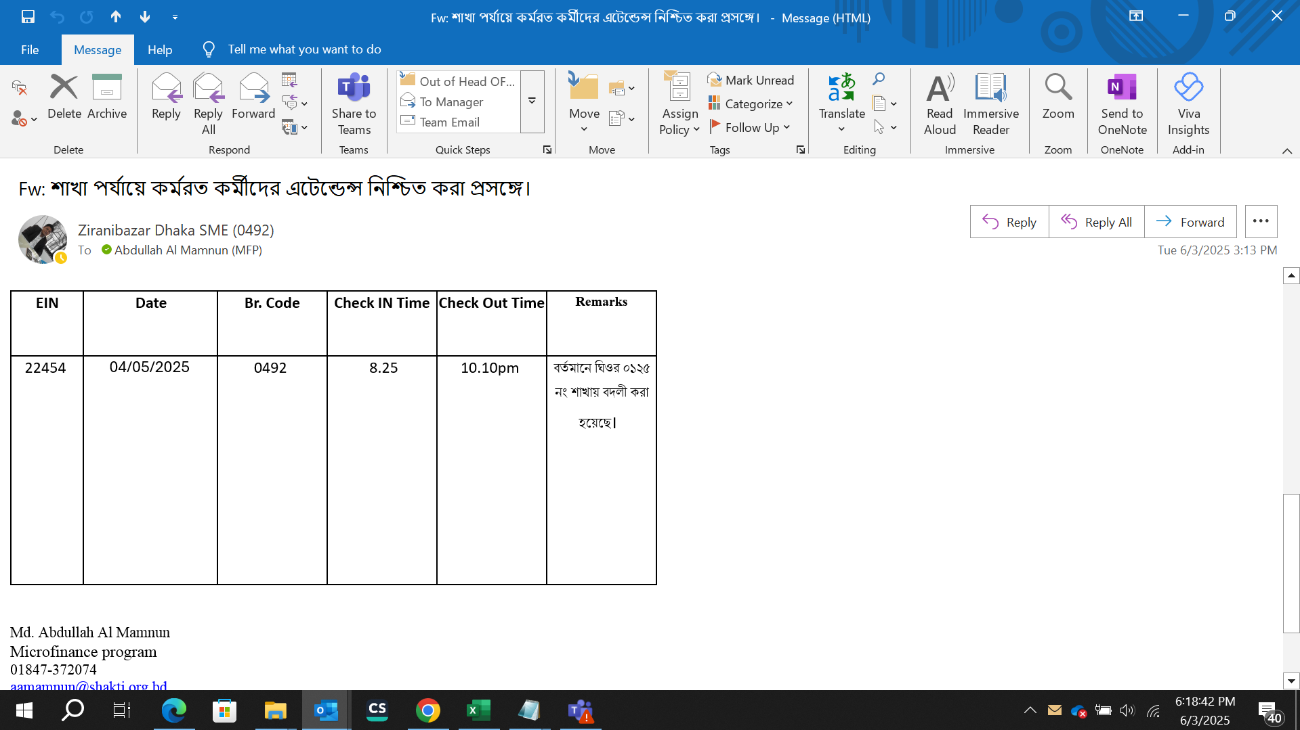Send message to OneNote
Viewport: 1300px width, 730px height.
click(1123, 104)
